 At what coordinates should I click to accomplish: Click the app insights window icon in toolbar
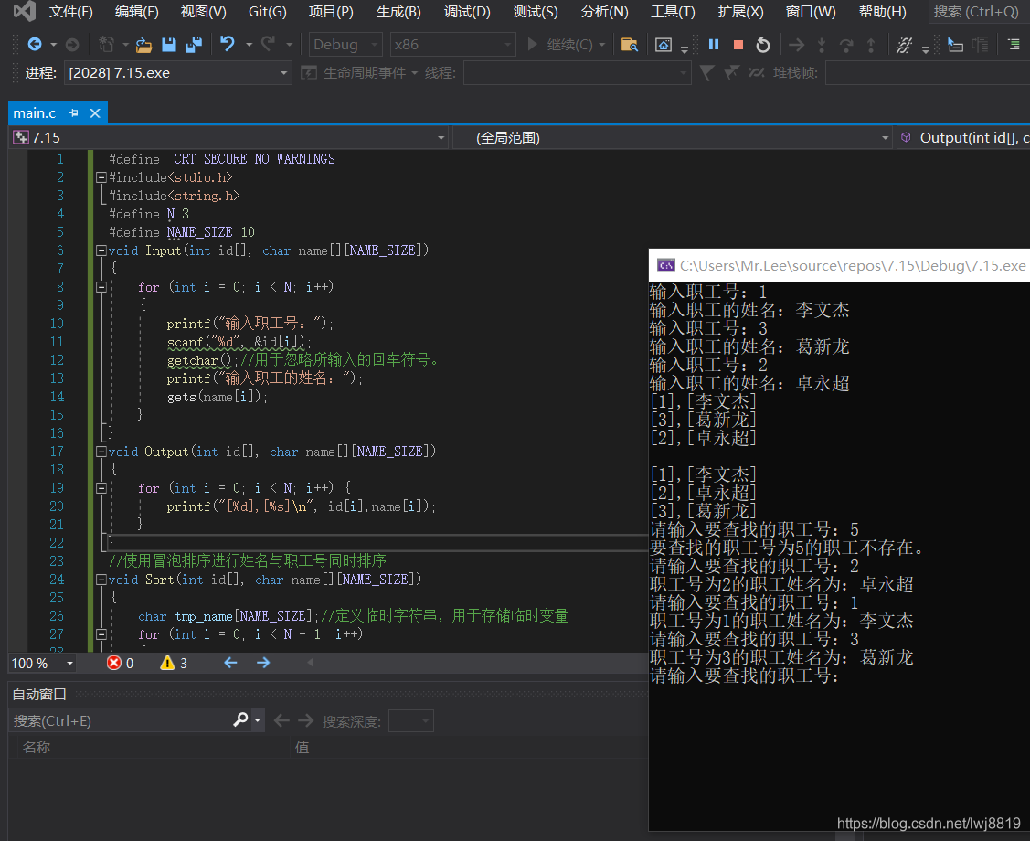[664, 44]
